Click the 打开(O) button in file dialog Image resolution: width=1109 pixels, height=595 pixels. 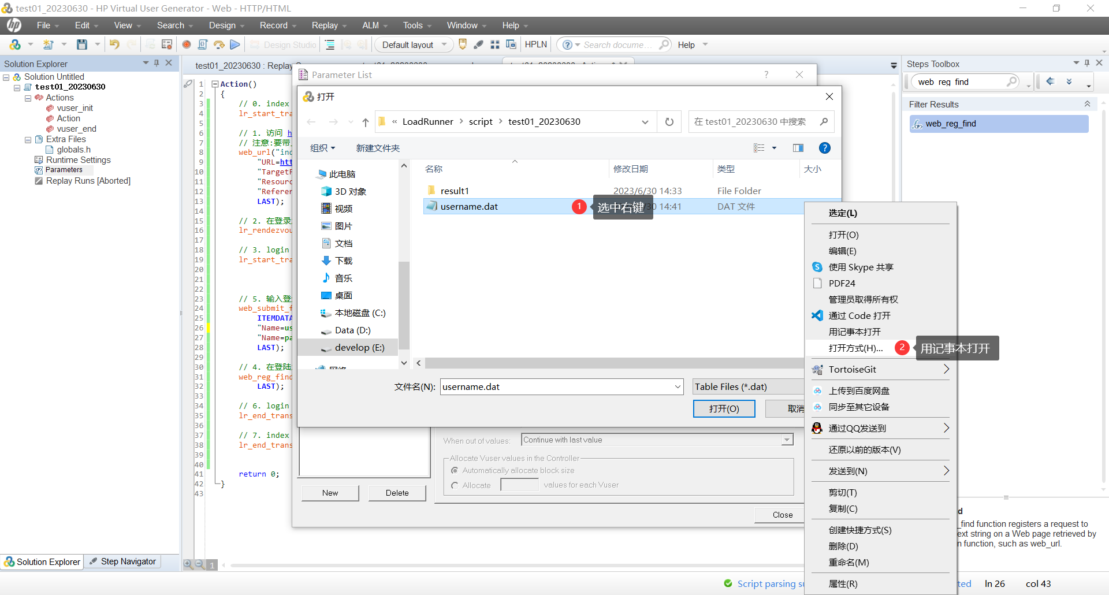click(x=724, y=408)
